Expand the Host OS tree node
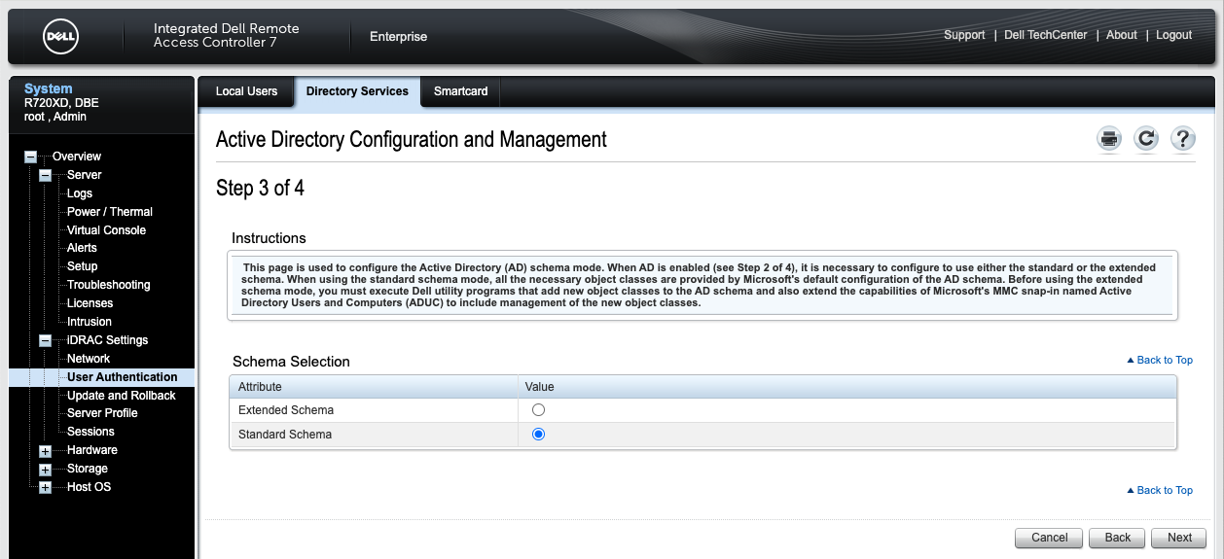The height and width of the screenshot is (559, 1224). click(45, 488)
